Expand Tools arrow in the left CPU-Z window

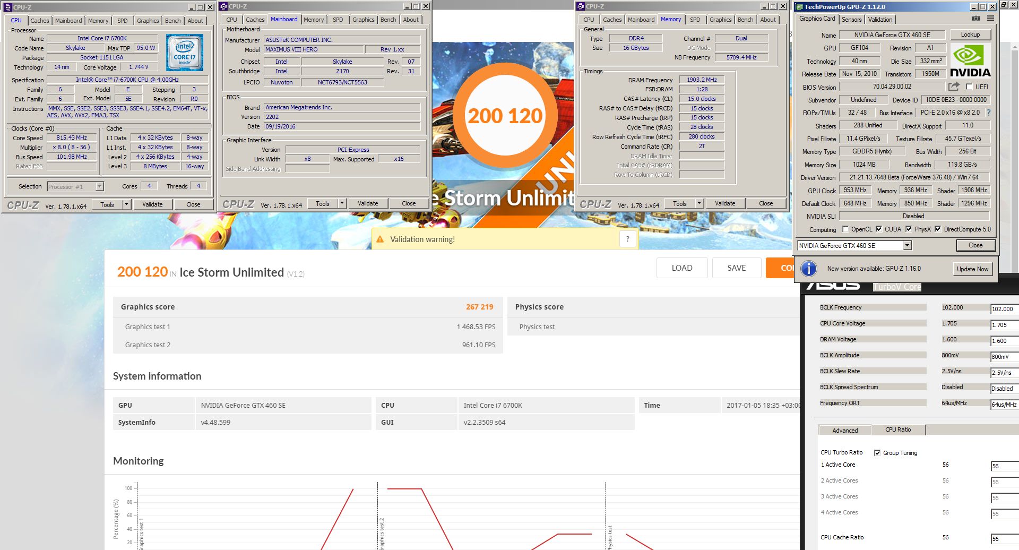pos(126,204)
